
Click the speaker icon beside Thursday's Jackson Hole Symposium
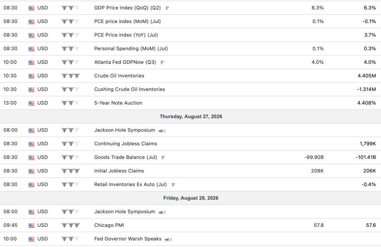162,131
